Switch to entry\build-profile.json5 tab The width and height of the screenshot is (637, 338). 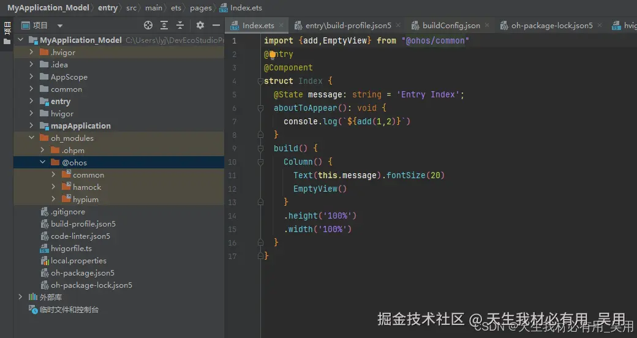(x=348, y=25)
